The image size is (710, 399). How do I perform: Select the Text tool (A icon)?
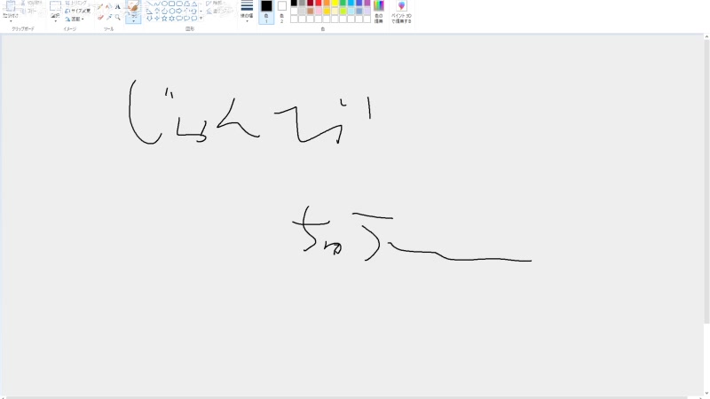point(117,6)
